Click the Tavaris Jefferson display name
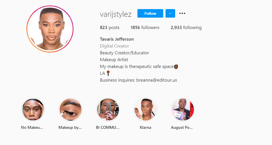Image resolution: width=272 pixels, height=145 pixels. coord(117,39)
